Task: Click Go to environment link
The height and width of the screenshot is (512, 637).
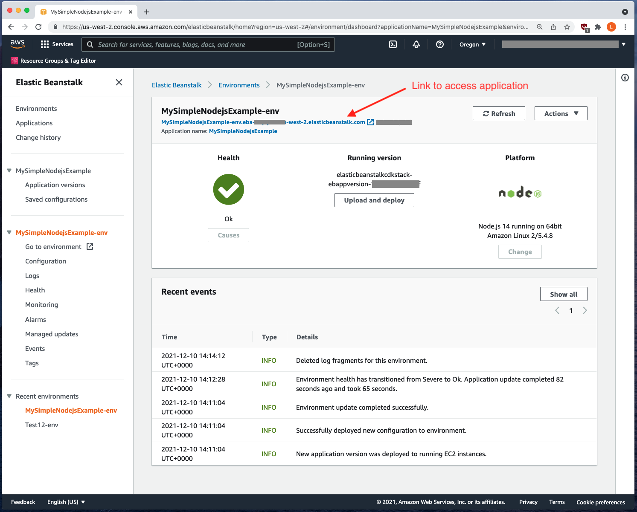Action: [x=59, y=247]
